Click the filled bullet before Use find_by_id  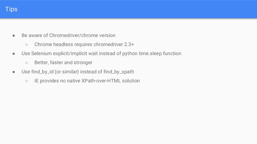(14, 72)
